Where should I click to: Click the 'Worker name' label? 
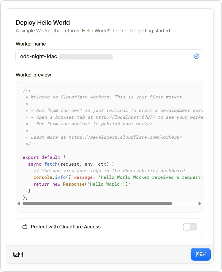click(x=31, y=44)
